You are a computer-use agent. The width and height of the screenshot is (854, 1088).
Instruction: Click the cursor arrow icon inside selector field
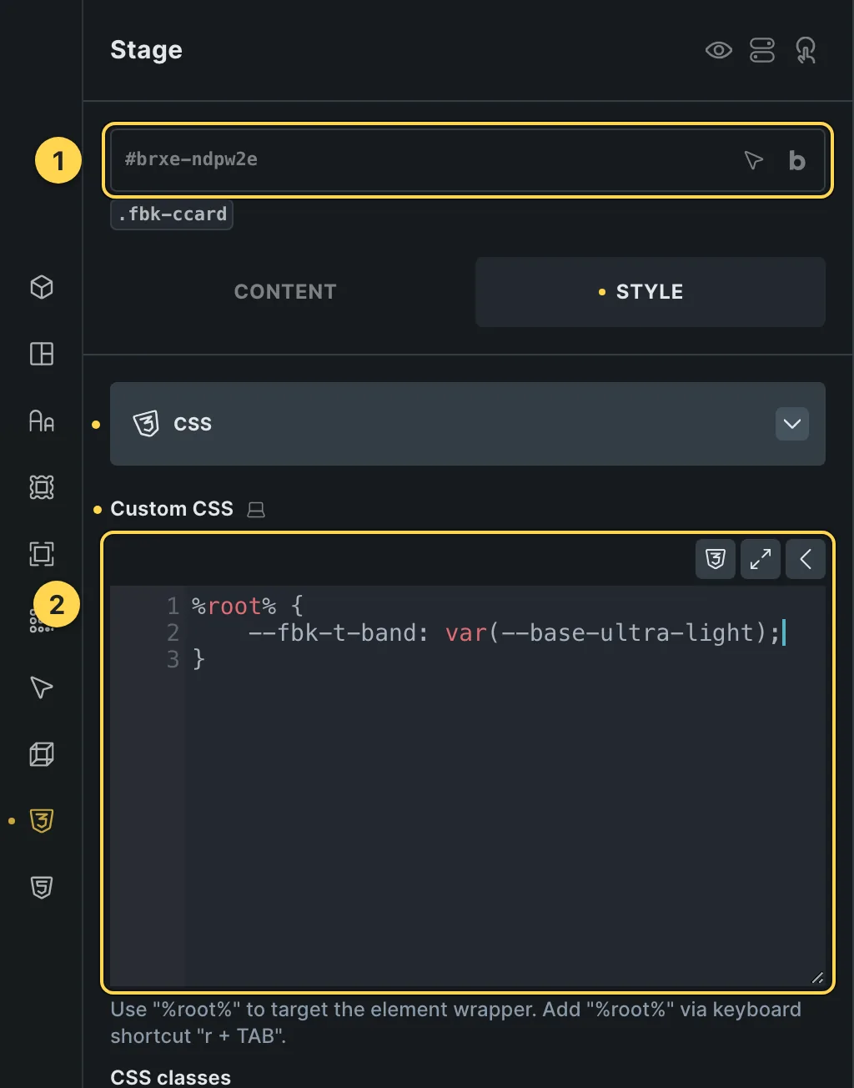pos(754,160)
